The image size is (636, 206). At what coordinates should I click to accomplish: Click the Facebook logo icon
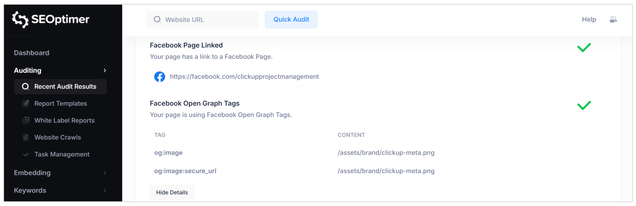[x=159, y=77]
